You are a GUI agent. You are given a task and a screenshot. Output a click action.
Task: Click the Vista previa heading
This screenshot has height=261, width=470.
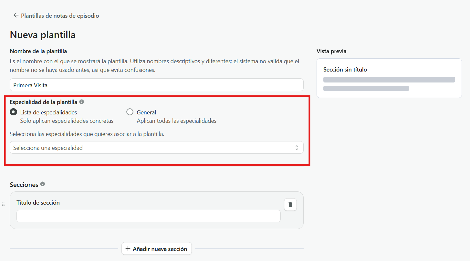point(331,51)
